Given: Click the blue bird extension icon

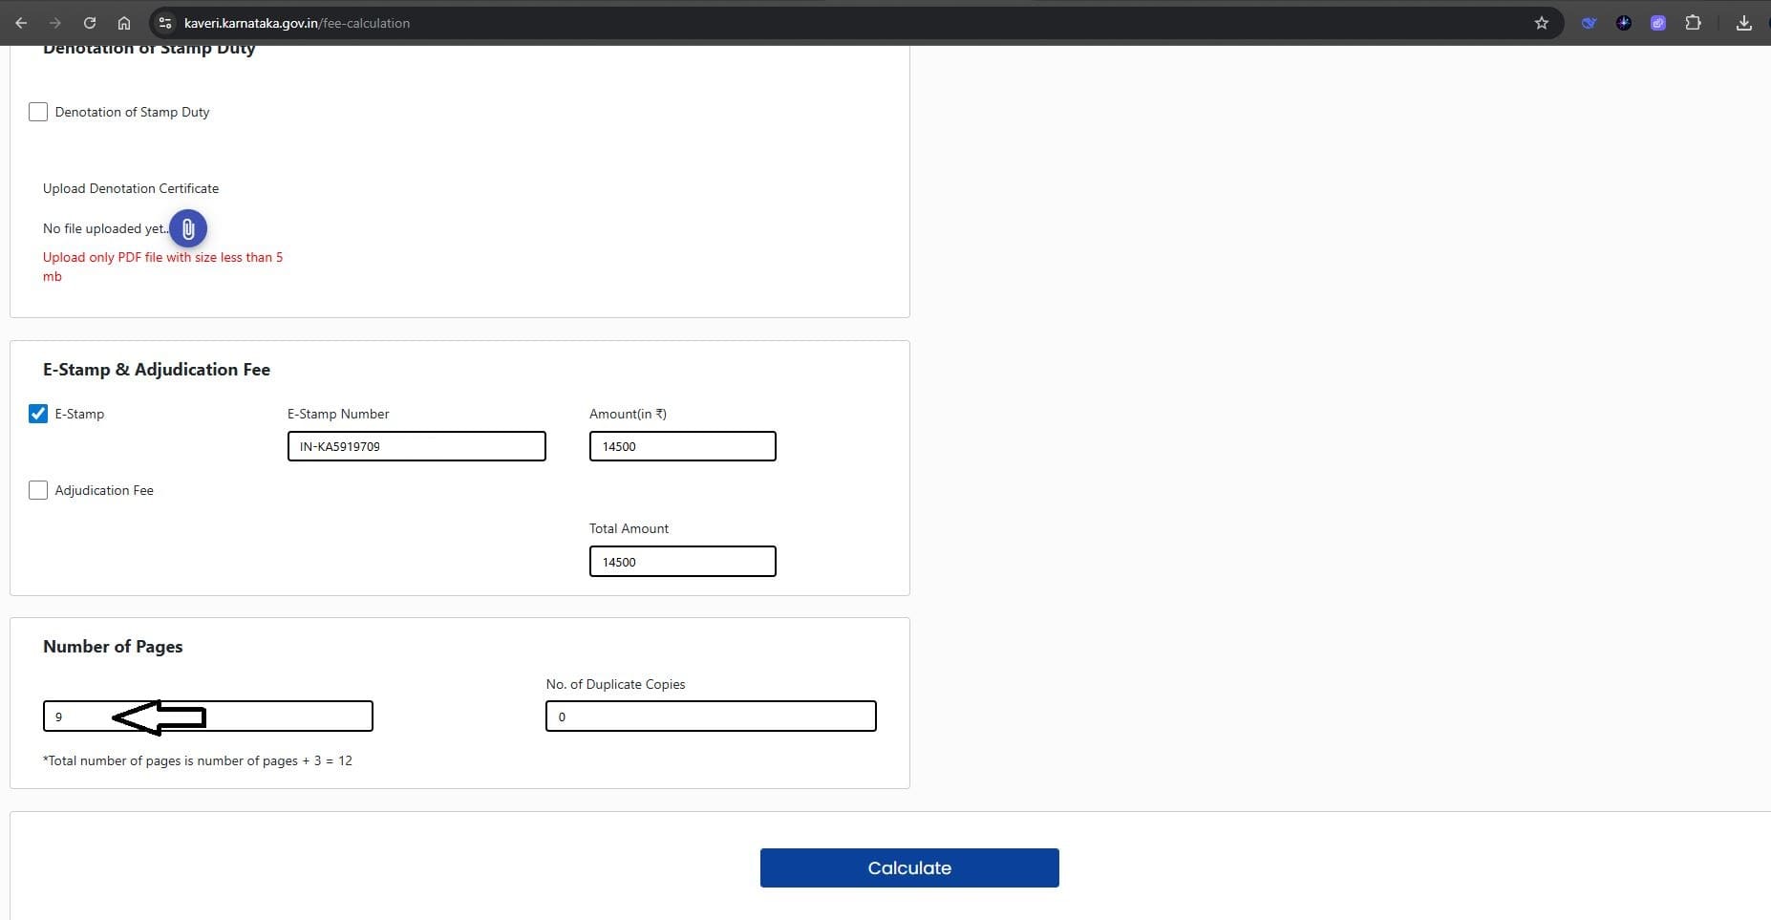Looking at the screenshot, I should [1589, 23].
